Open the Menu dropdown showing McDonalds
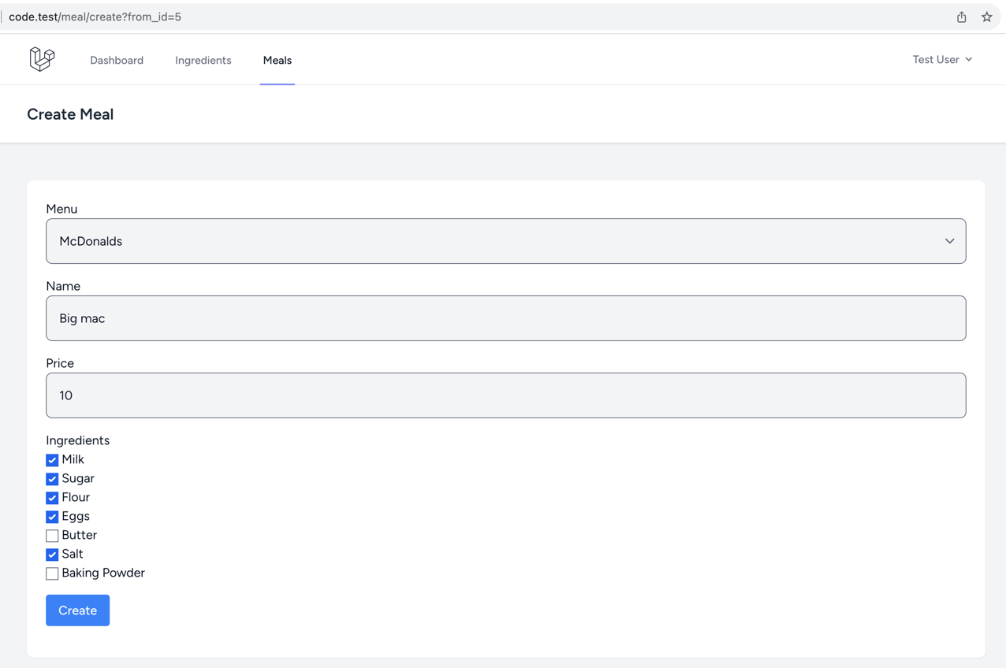This screenshot has width=1006, height=668. pos(506,241)
